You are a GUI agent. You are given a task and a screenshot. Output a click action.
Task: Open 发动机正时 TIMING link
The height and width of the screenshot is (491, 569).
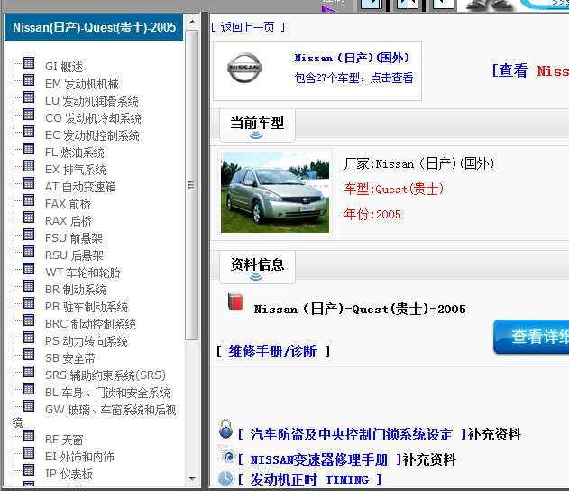pyautogui.click(x=309, y=479)
